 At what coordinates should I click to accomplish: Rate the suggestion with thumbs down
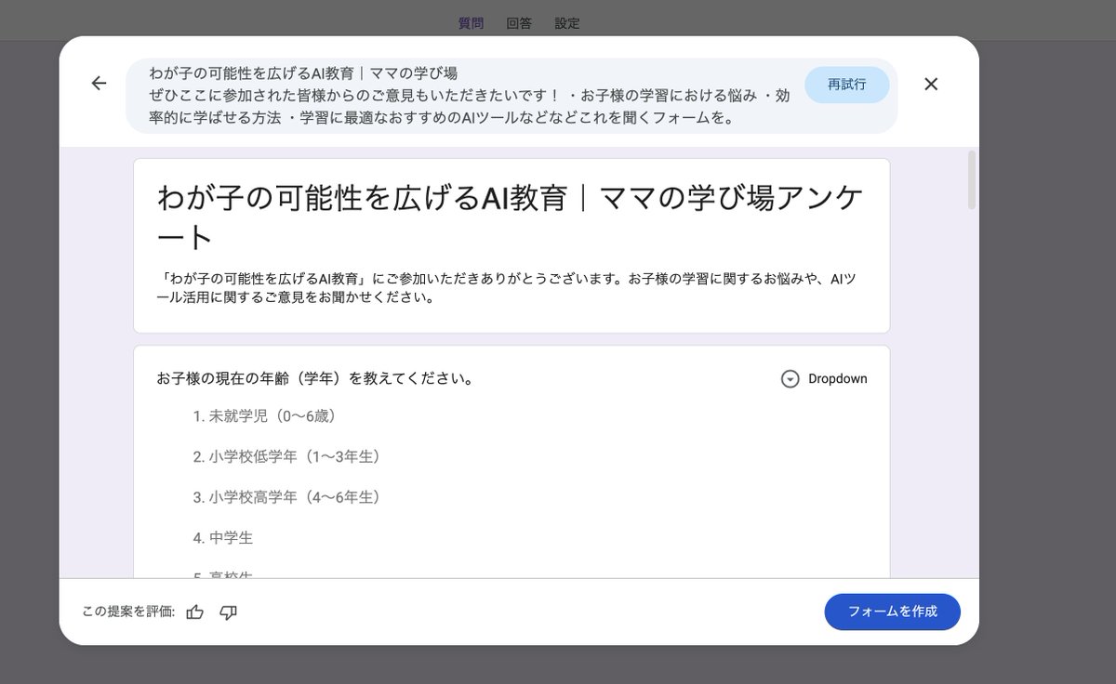click(x=228, y=612)
